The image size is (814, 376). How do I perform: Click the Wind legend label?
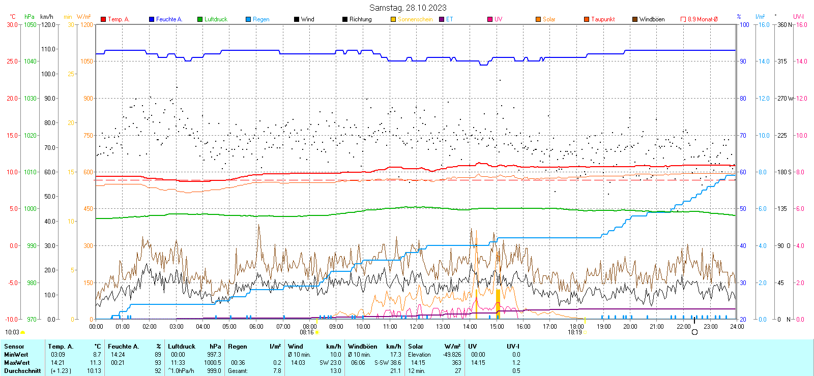click(307, 19)
